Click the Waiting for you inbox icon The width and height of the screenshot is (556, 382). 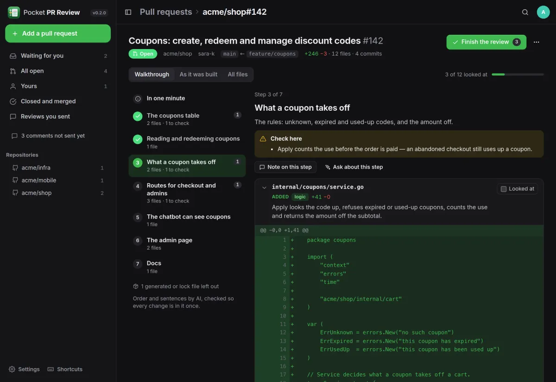pyautogui.click(x=13, y=56)
